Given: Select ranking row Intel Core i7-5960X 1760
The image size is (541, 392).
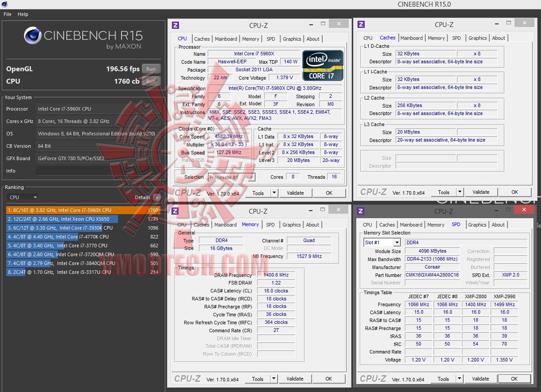Looking at the screenshot, I should 83,210.
